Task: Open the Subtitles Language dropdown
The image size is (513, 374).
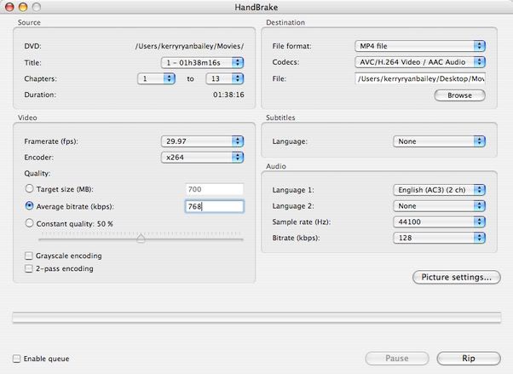Action: (x=439, y=141)
